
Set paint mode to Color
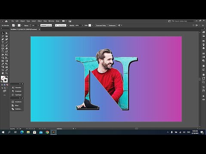click(x=2, y=85)
